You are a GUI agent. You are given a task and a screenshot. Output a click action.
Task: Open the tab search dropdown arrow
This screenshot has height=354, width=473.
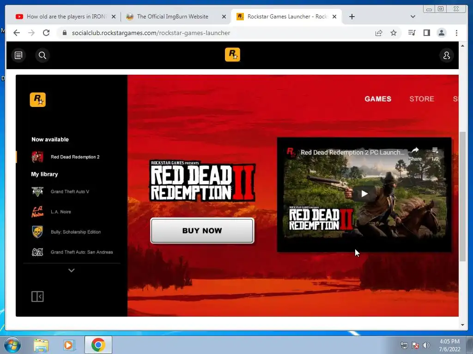(412, 17)
